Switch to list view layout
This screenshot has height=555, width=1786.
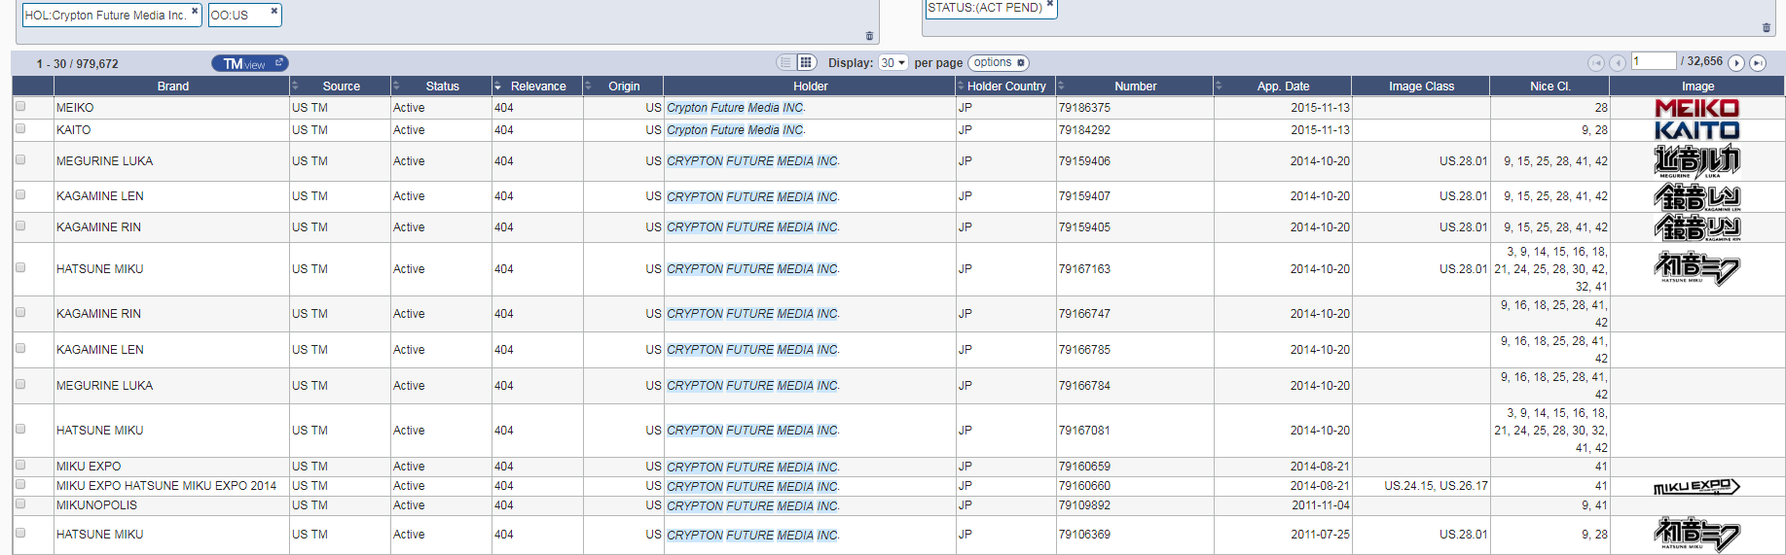tap(785, 62)
